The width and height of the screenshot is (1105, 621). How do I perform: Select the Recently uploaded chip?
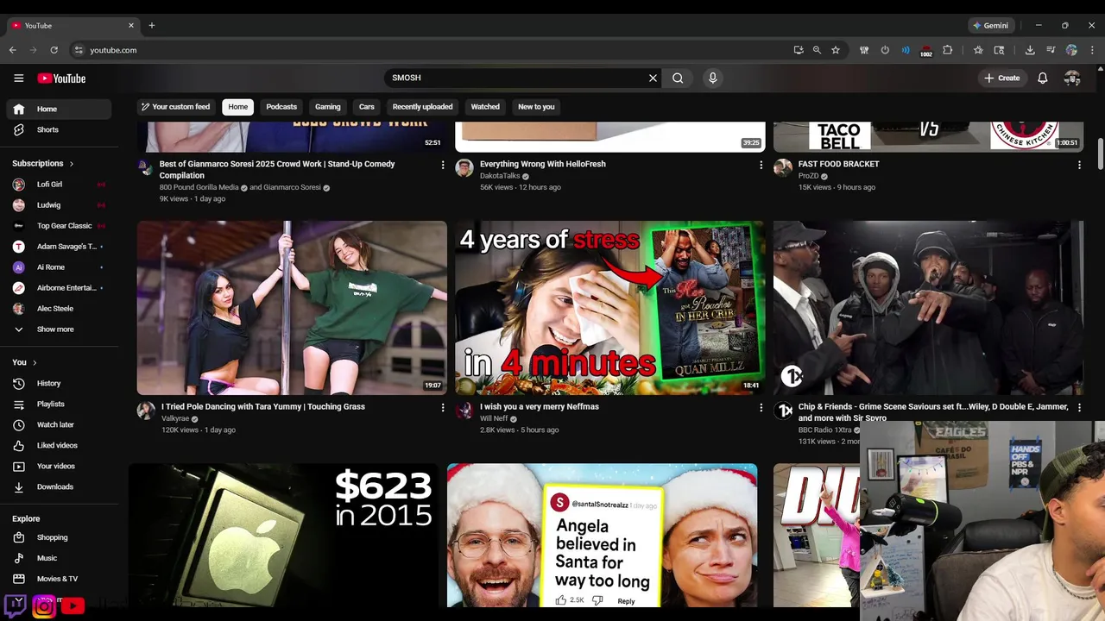(x=422, y=107)
